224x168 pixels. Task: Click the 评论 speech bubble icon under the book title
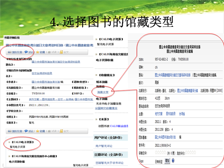[26, 52]
